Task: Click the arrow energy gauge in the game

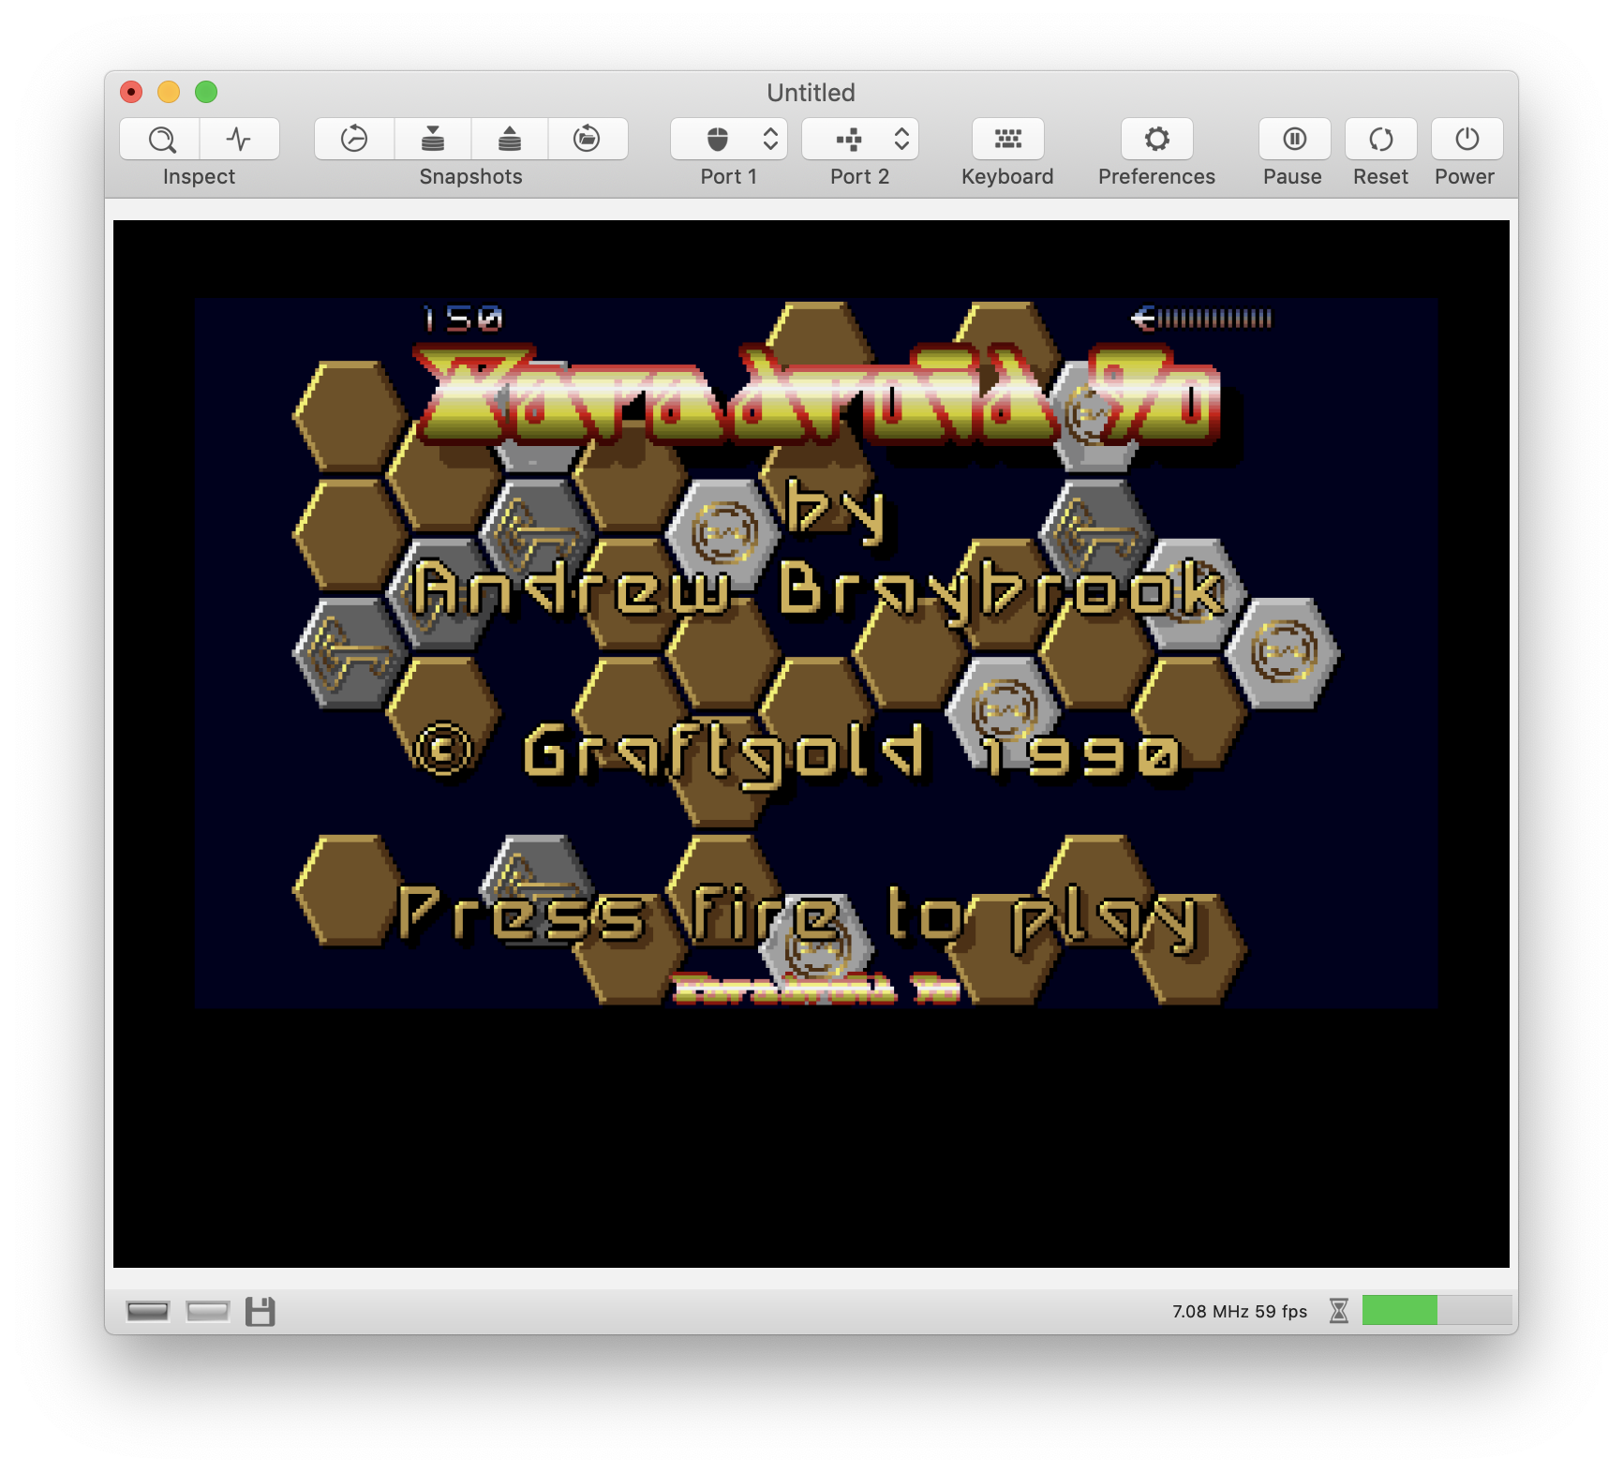Action: [x=1201, y=319]
